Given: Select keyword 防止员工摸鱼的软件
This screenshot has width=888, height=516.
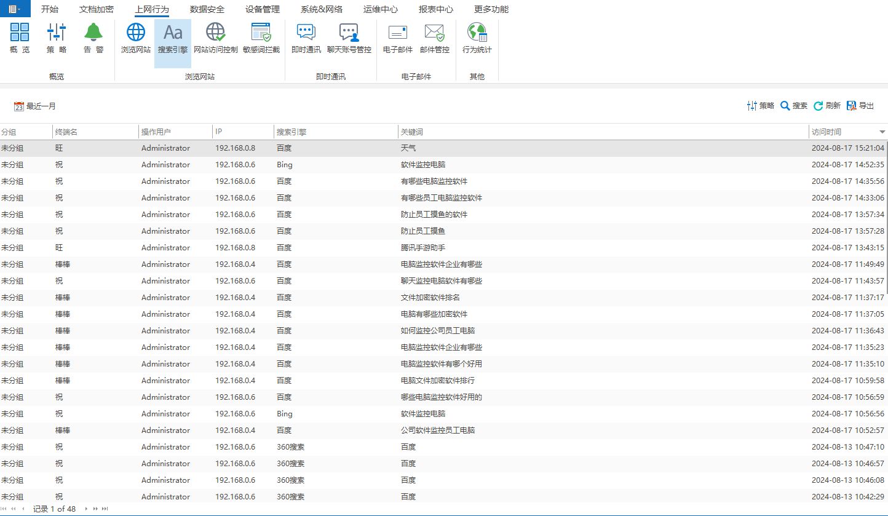Looking at the screenshot, I should coord(434,215).
